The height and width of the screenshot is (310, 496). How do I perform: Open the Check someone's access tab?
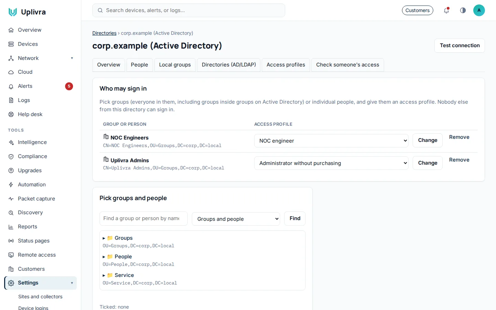(x=348, y=65)
